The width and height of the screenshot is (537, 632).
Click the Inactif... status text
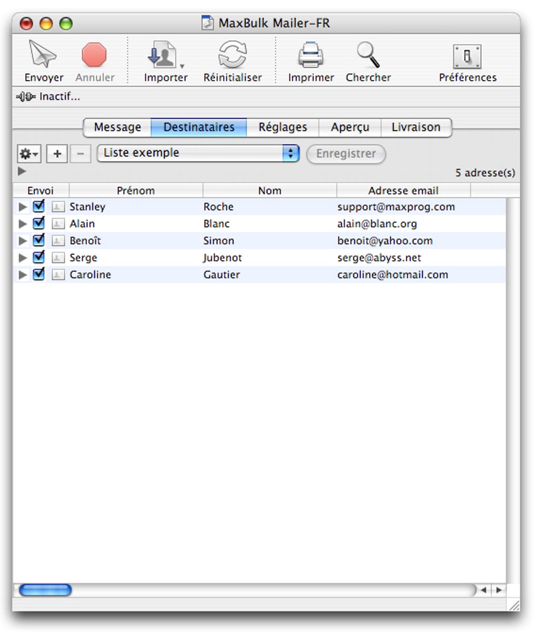(59, 97)
